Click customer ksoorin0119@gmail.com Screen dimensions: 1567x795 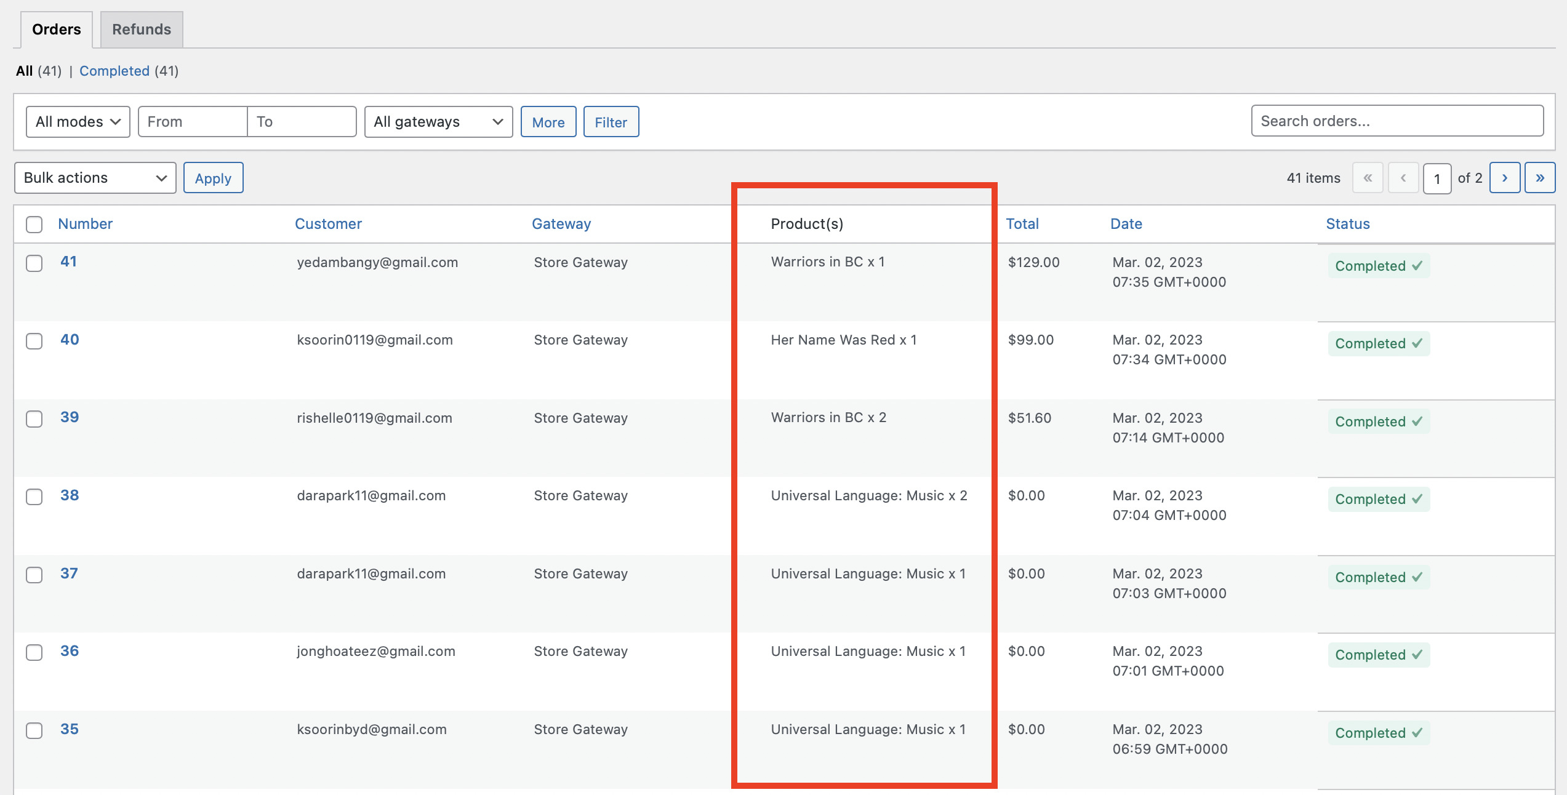375,340
